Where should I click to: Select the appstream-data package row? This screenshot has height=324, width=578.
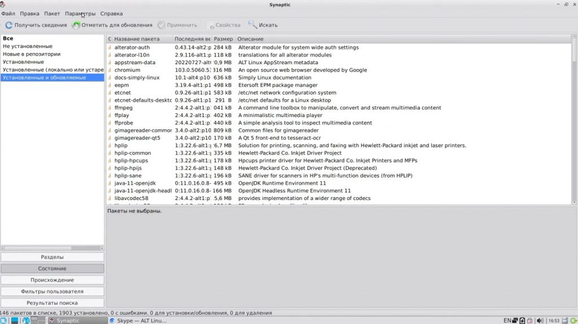[339, 63]
